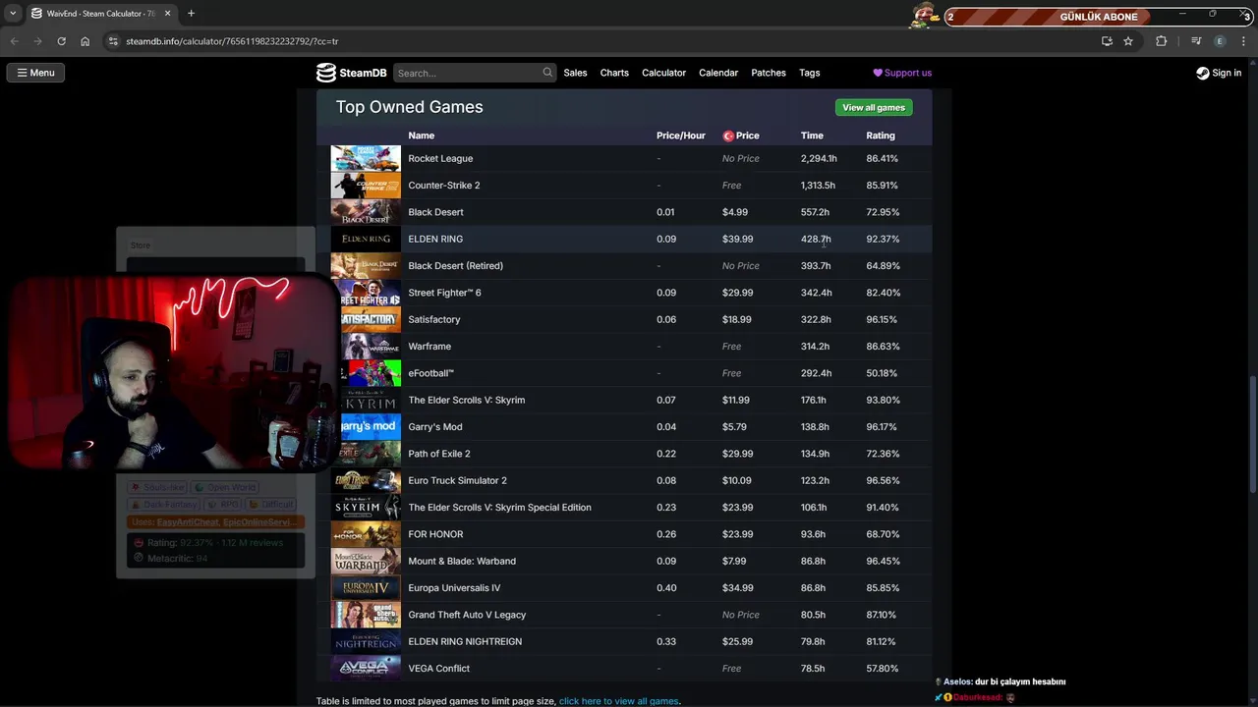Open the Euro Truck Simulator 2 thumbnail
This screenshot has height=707, width=1258.
tap(366, 480)
